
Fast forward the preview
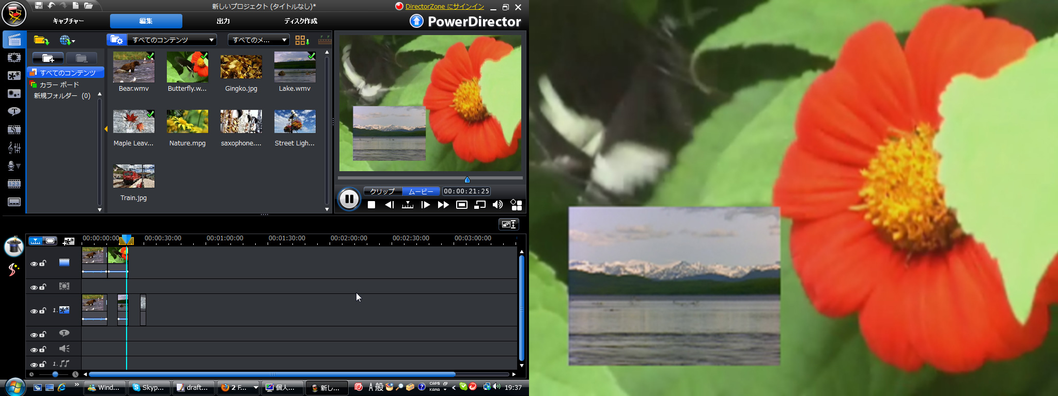[443, 205]
